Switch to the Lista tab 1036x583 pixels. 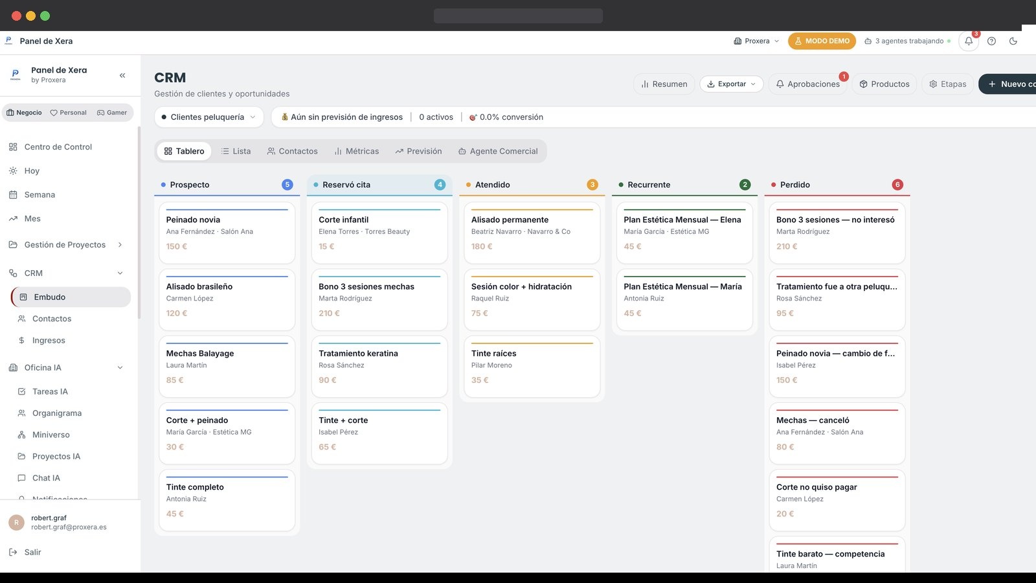click(x=236, y=152)
